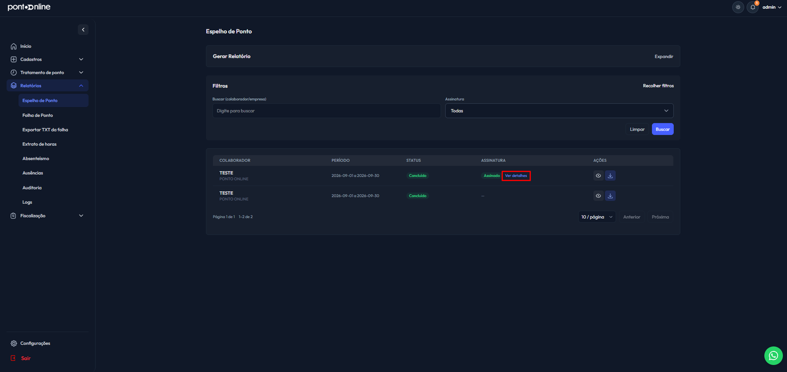Open the notifications bell
The height and width of the screenshot is (372, 787).
coord(753,7)
